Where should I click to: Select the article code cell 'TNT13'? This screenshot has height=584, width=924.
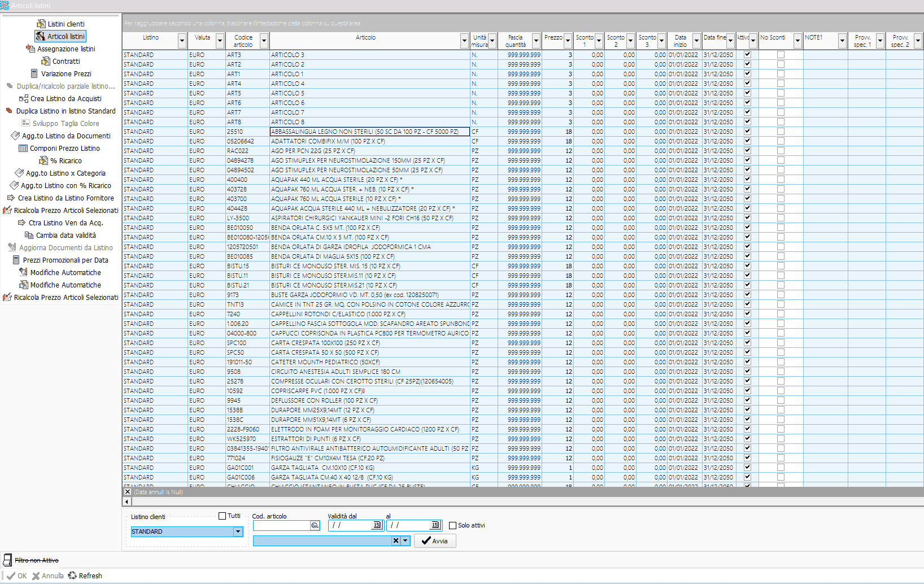[247, 304]
